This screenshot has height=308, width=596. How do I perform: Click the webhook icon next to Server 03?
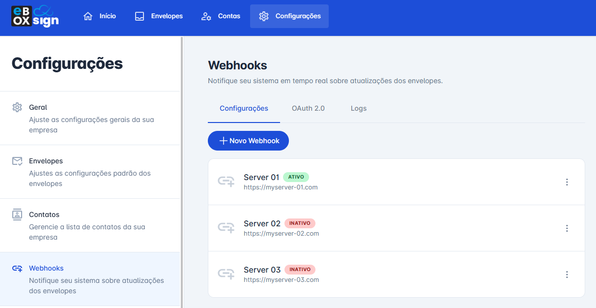point(226,274)
